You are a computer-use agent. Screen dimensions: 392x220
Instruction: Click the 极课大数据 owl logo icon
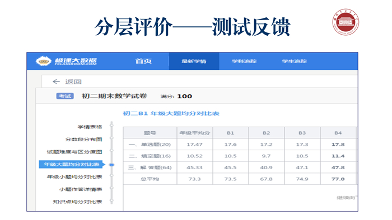click(44, 61)
